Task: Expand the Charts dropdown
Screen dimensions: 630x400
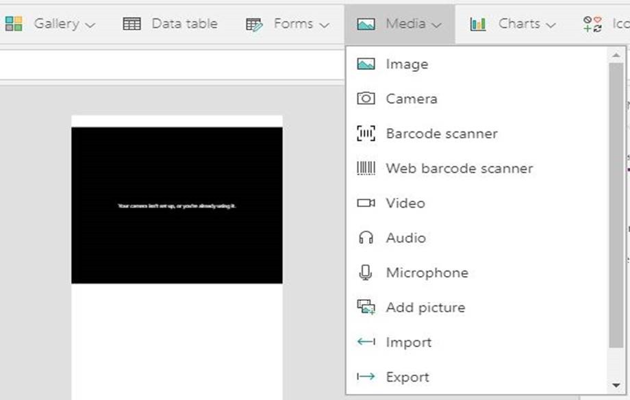Action: [513, 24]
